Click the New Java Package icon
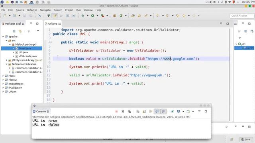This screenshot has height=143, width=255. (114, 16)
